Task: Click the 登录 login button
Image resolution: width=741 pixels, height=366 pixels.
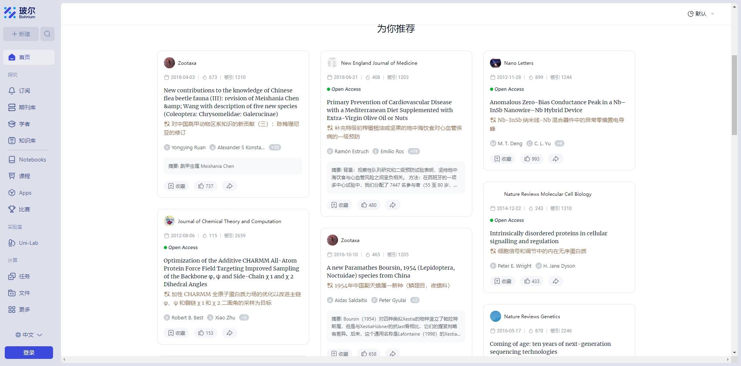Action: (x=29, y=353)
